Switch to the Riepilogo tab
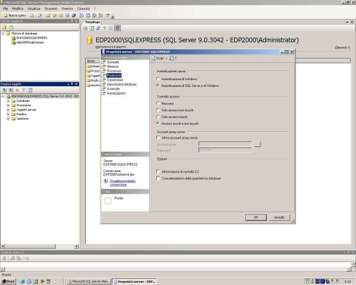 (x=93, y=22)
